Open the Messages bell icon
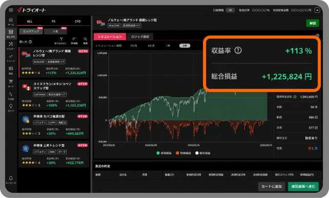Image resolution: width=329 pixels, height=198 pixels. point(11,179)
